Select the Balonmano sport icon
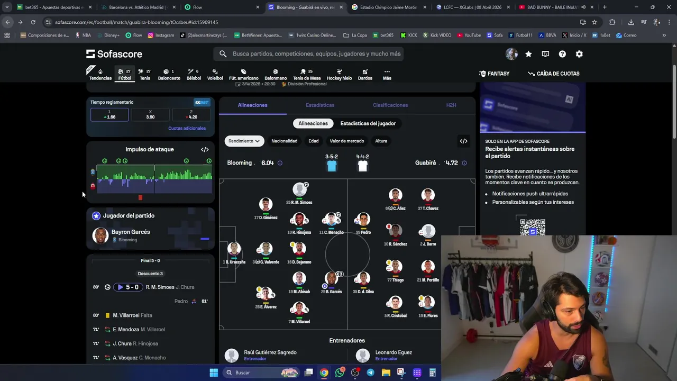The height and width of the screenshot is (381, 677). pos(276,75)
